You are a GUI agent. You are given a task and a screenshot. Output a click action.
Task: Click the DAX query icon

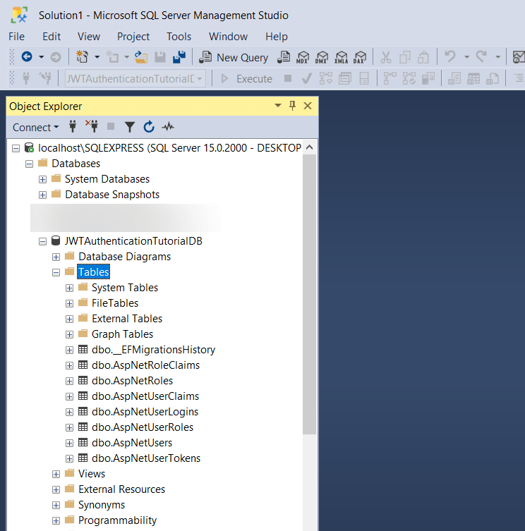(x=360, y=57)
